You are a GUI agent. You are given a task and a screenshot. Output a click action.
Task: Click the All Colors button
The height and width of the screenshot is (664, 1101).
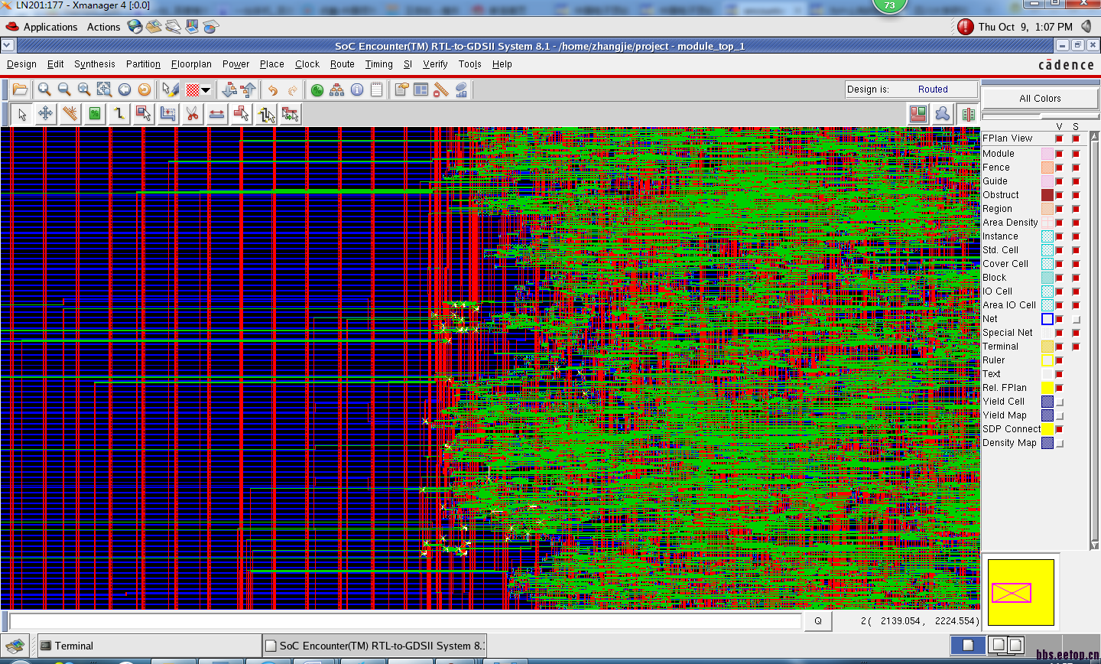1040,98
